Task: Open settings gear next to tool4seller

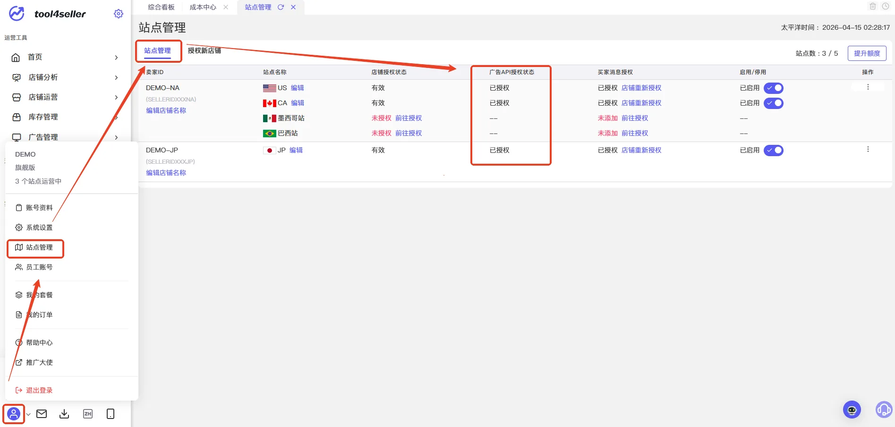Action: (119, 14)
